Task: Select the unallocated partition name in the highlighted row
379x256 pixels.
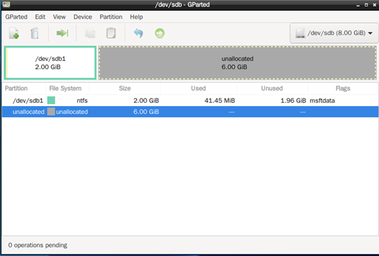Action: tap(29, 112)
